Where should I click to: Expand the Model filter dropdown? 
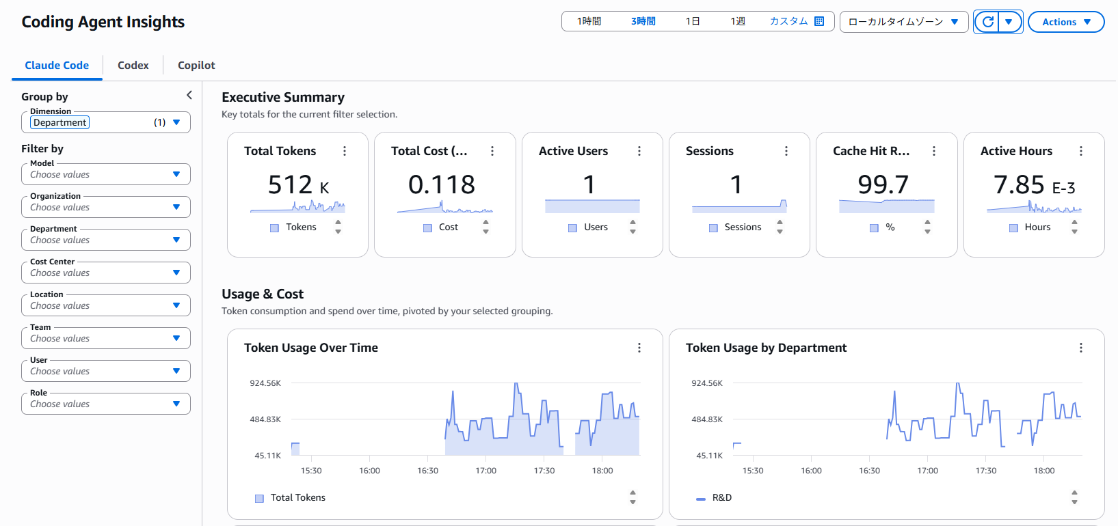click(106, 174)
